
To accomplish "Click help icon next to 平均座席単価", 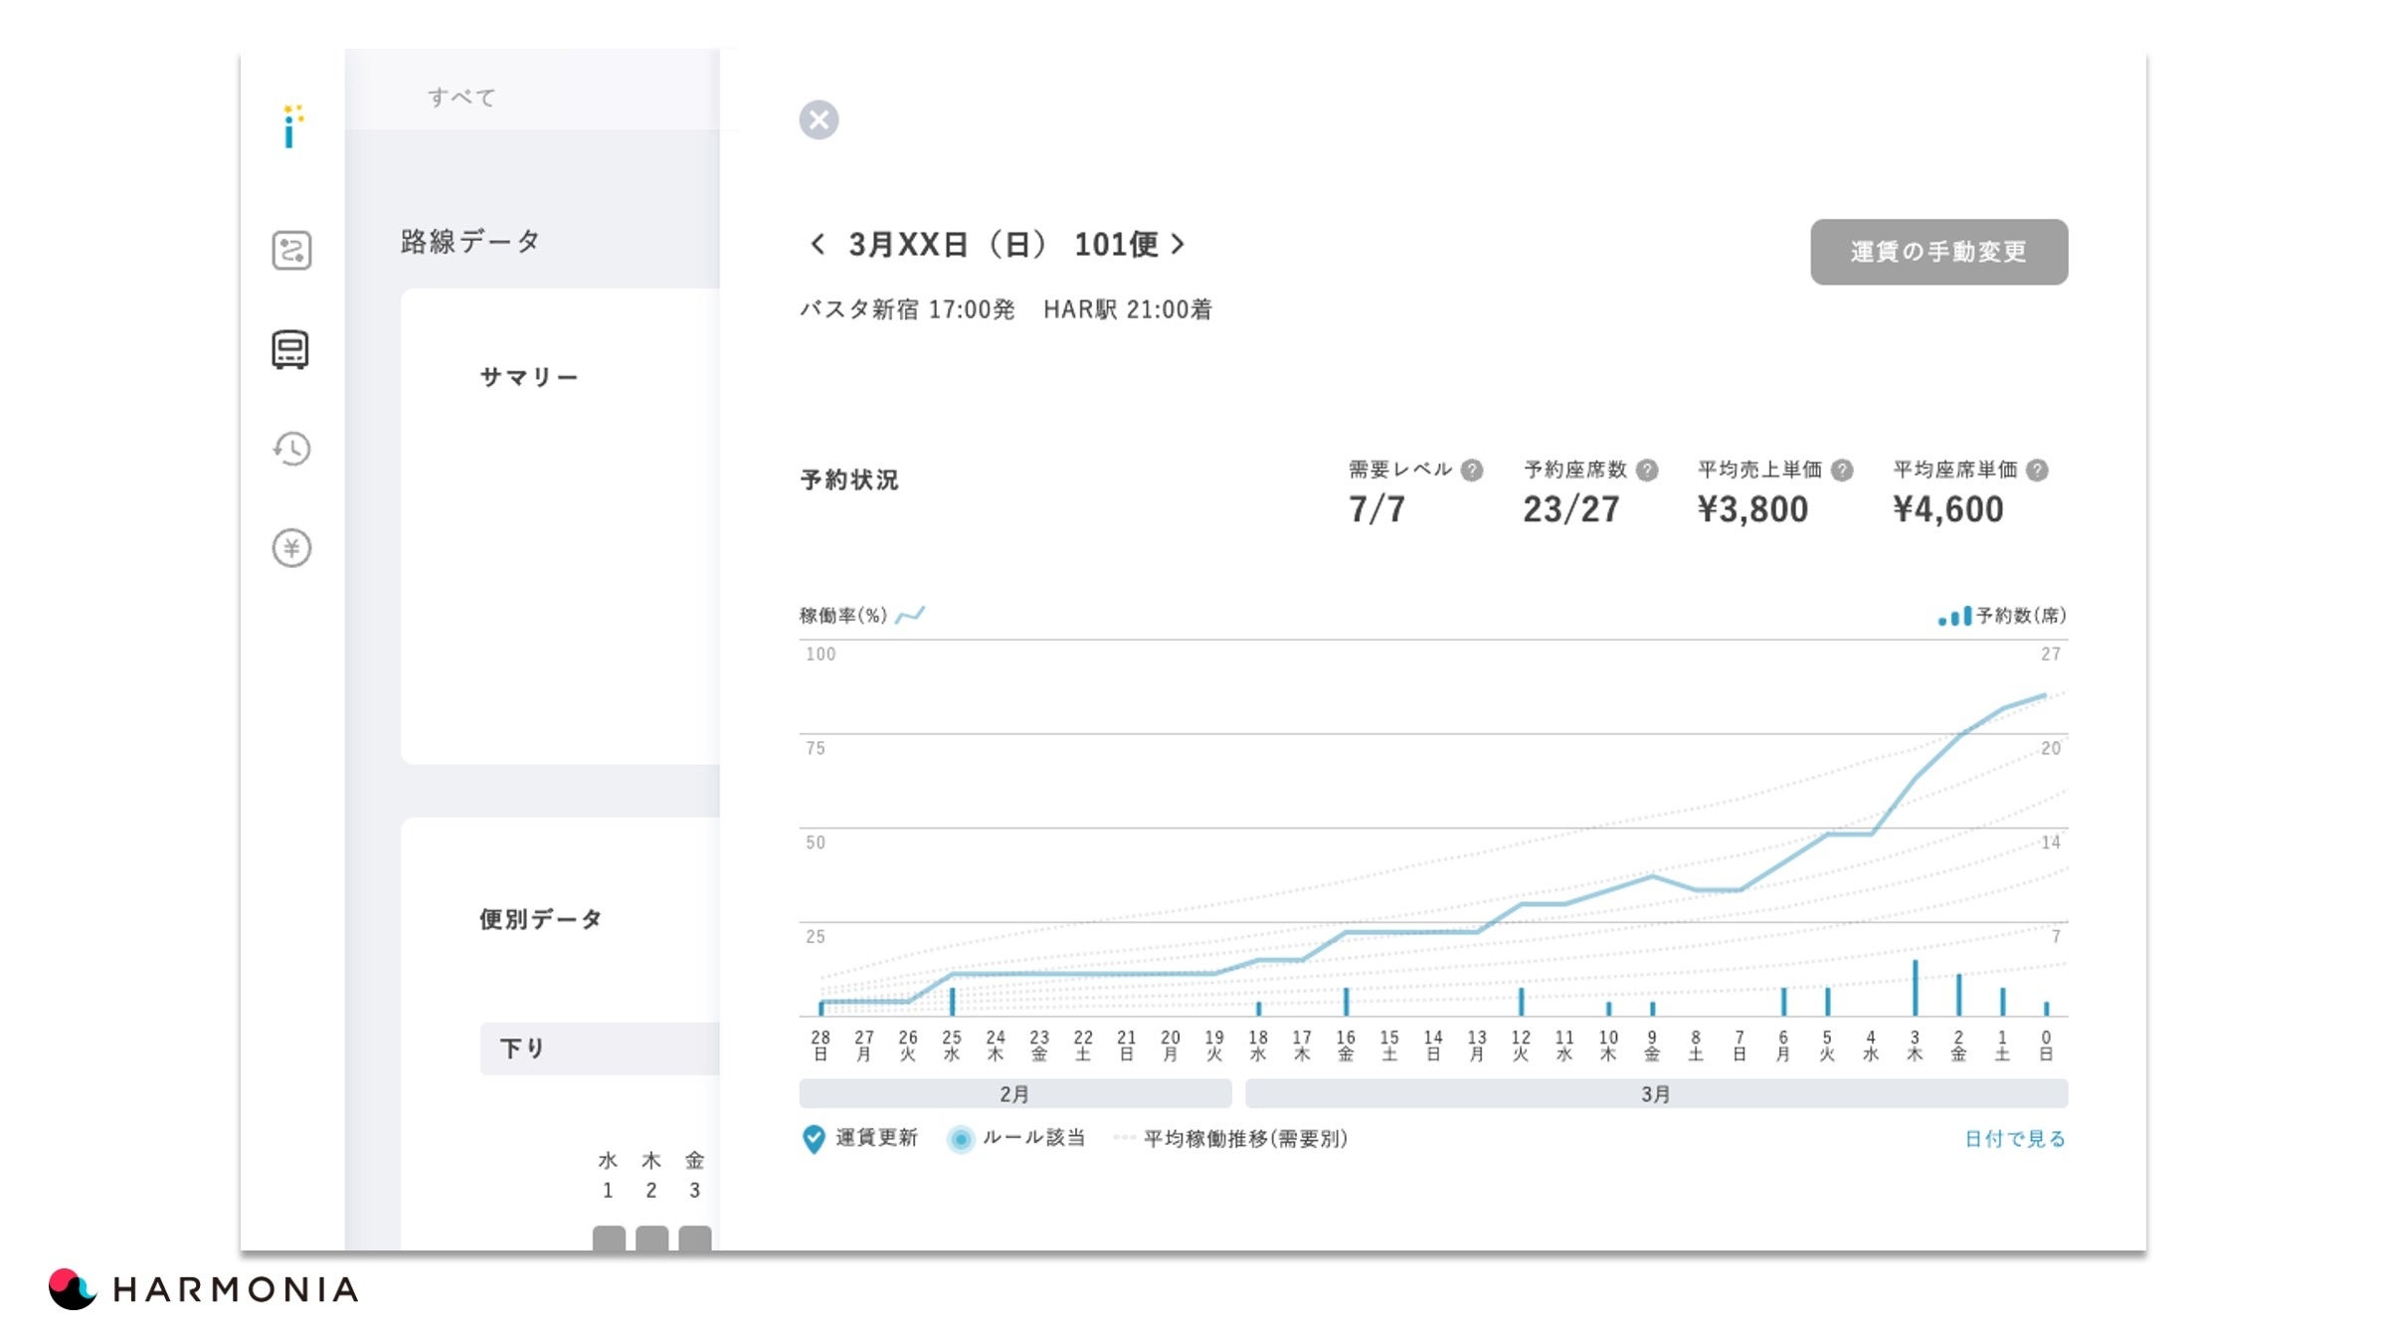I will click(x=2037, y=471).
